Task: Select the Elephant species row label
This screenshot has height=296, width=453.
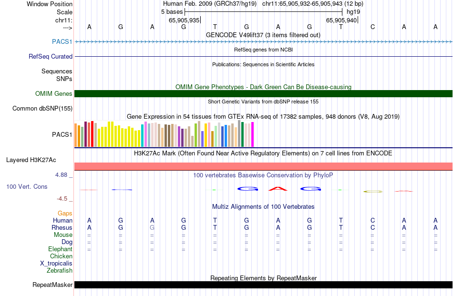Action: coord(60,249)
